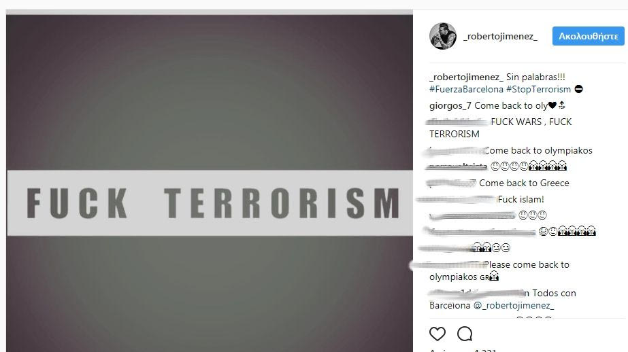Image resolution: width=628 pixels, height=352 pixels.
Task: Click the _robertojimenez_ name in caption
Action: point(466,77)
